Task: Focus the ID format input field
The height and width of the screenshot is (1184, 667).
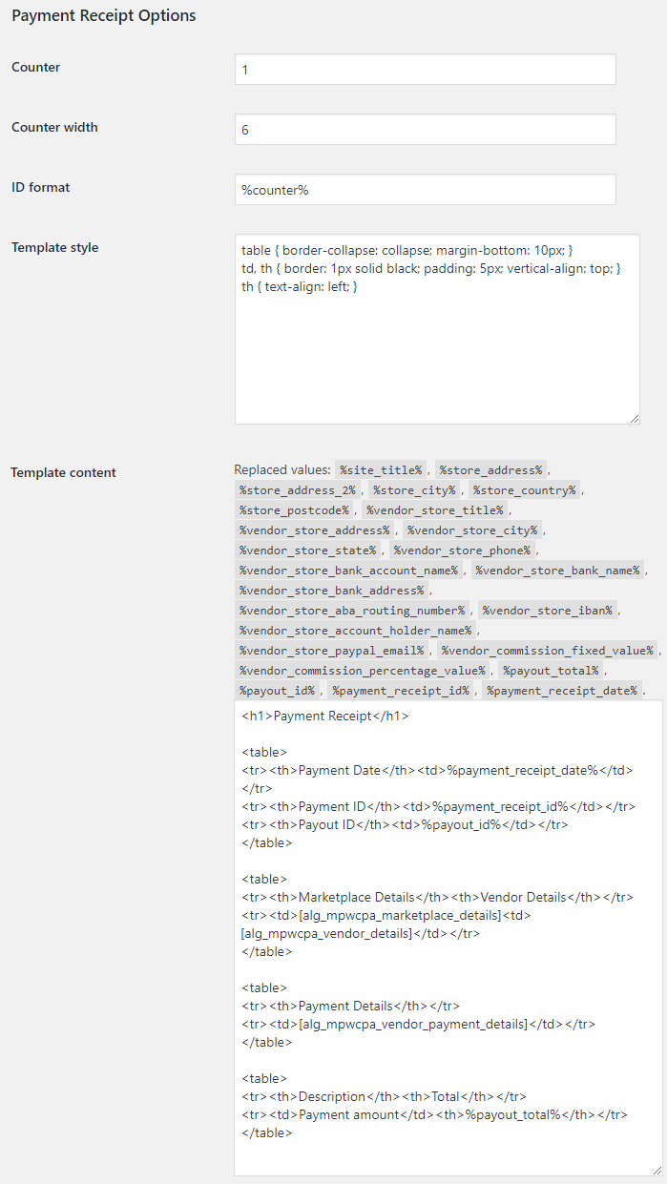Action: pos(426,190)
